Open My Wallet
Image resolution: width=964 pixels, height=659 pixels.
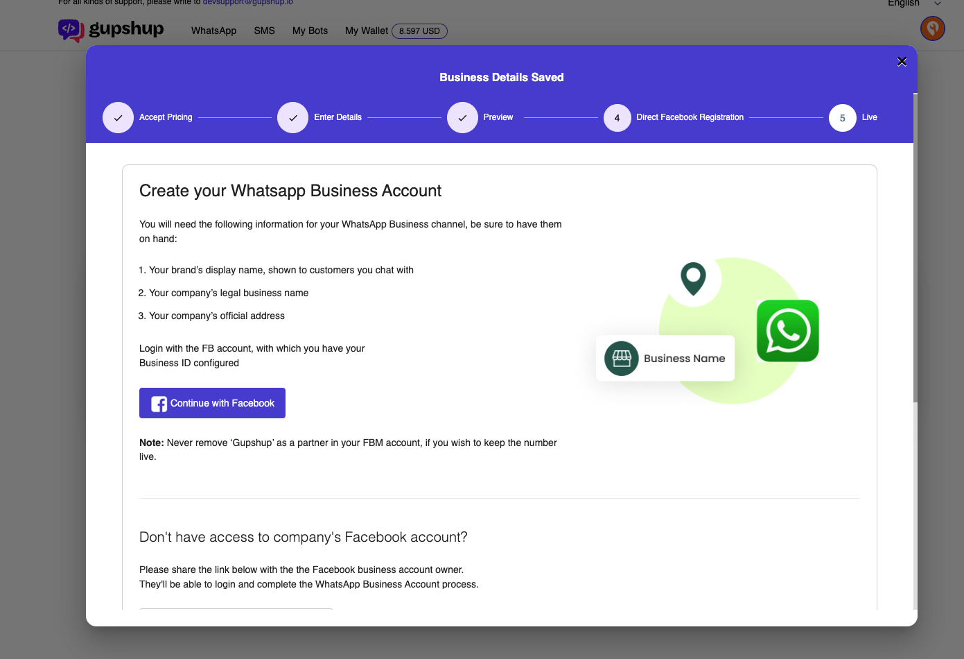point(367,31)
